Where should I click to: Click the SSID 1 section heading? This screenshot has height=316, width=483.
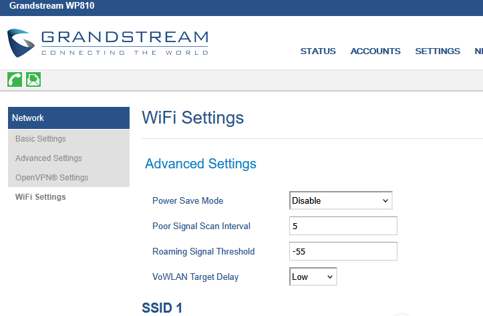[x=162, y=308]
